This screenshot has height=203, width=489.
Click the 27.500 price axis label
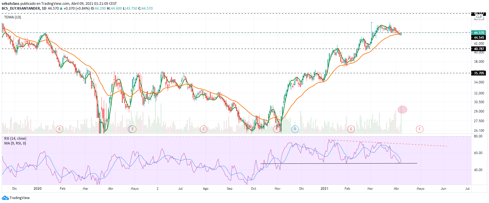pos(479,121)
